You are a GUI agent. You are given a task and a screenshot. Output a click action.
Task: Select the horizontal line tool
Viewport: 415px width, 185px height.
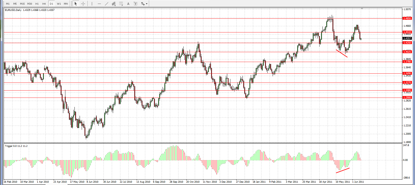point(99,4)
